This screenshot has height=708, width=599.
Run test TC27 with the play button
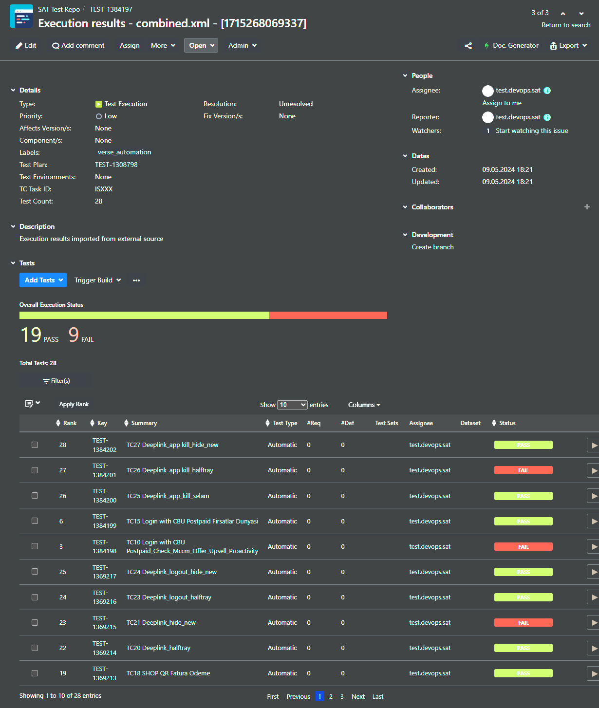click(593, 445)
